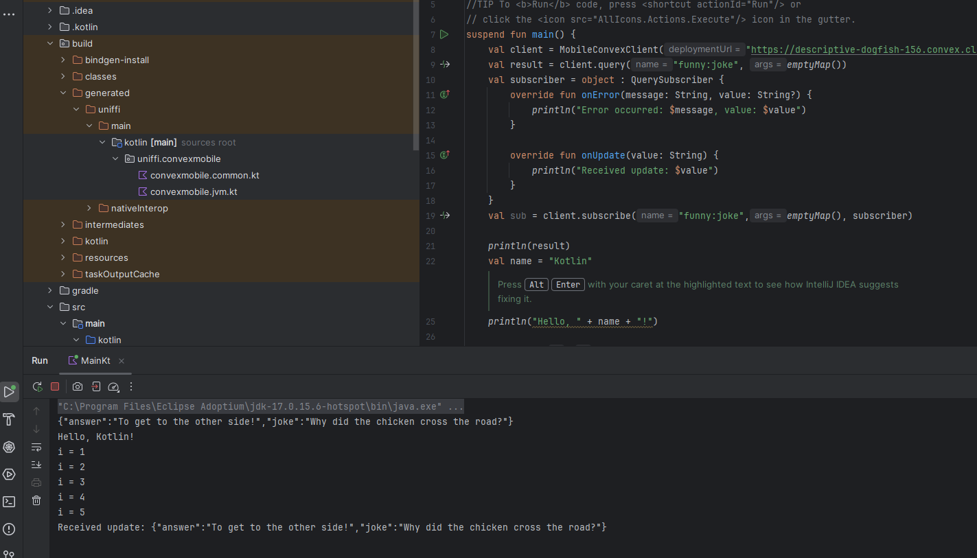977x558 pixels.
Task: Expand the classes folder
Action: coord(62,76)
